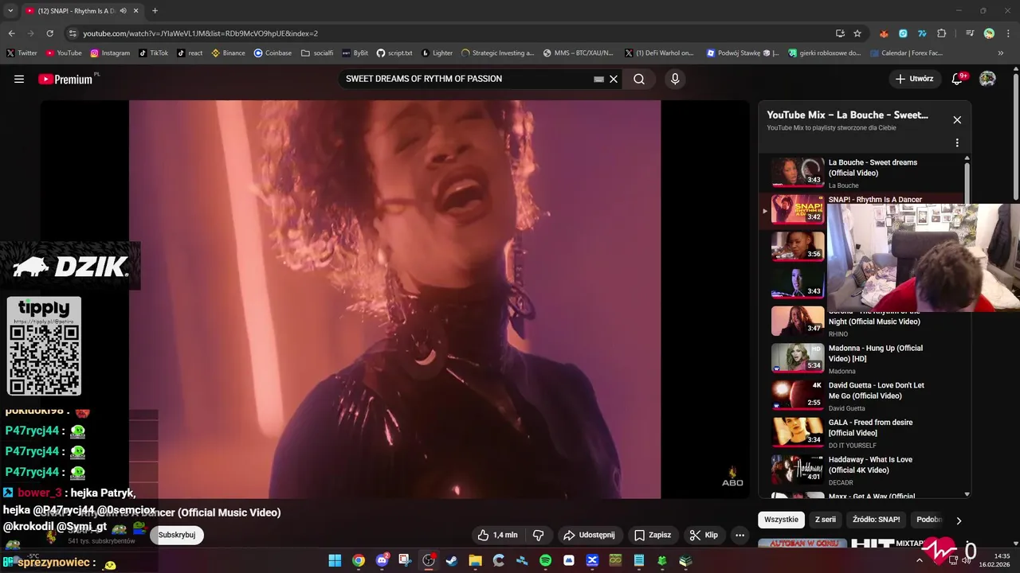Open script.txt GitHub bookmark
This screenshot has width=1020, height=573.
click(394, 53)
